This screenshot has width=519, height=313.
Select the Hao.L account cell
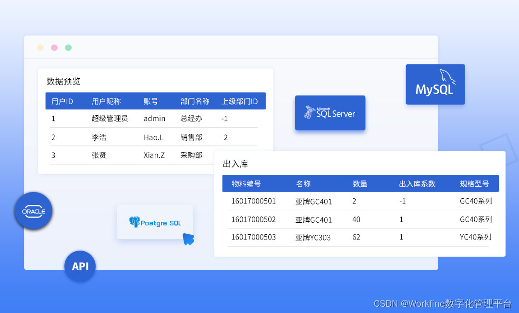click(x=154, y=137)
